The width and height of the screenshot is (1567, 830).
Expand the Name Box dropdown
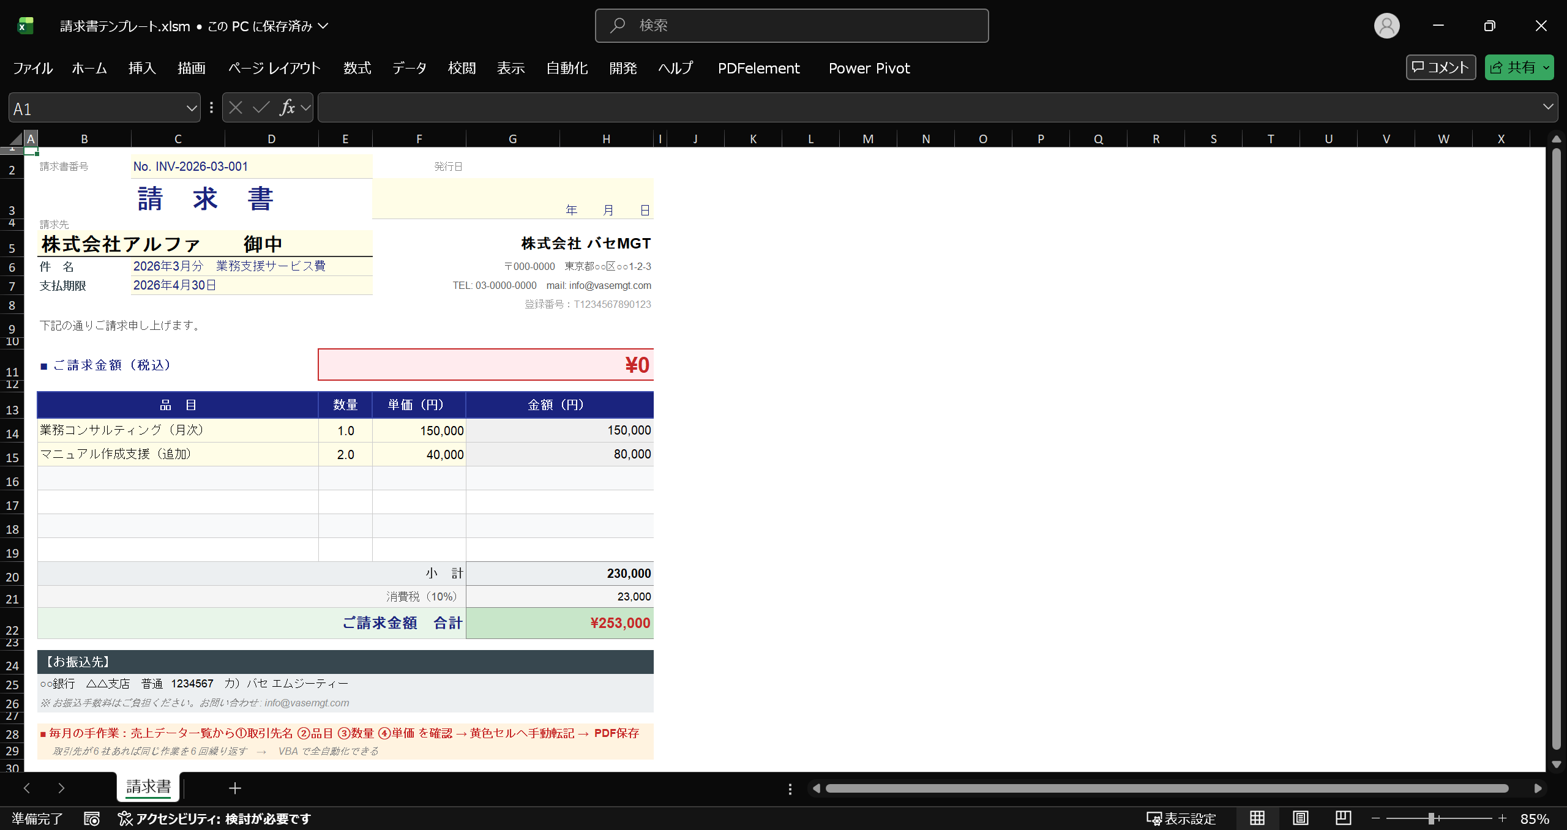(x=192, y=109)
